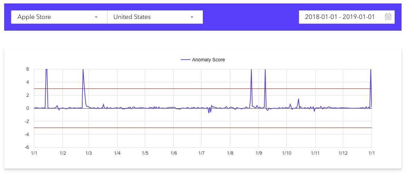Screen dimensions: 405x173
Task: Click the upper red threshold line
Action: [173, 89]
